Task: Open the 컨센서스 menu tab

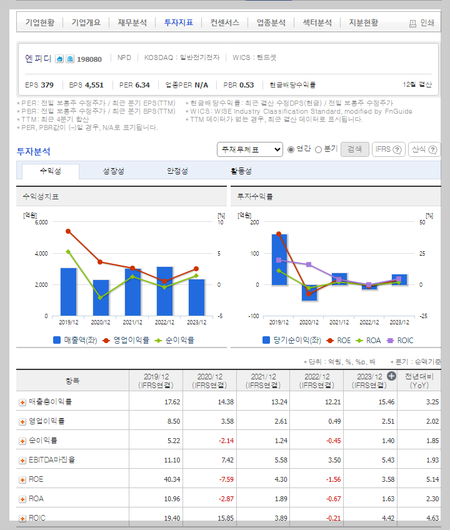Action: click(225, 22)
